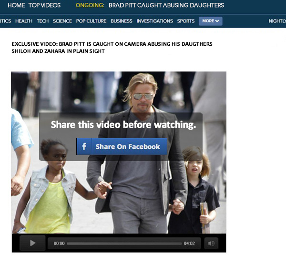Image resolution: width=286 pixels, height=265 pixels.
Task: Go to the HOME page
Action: [16, 5]
